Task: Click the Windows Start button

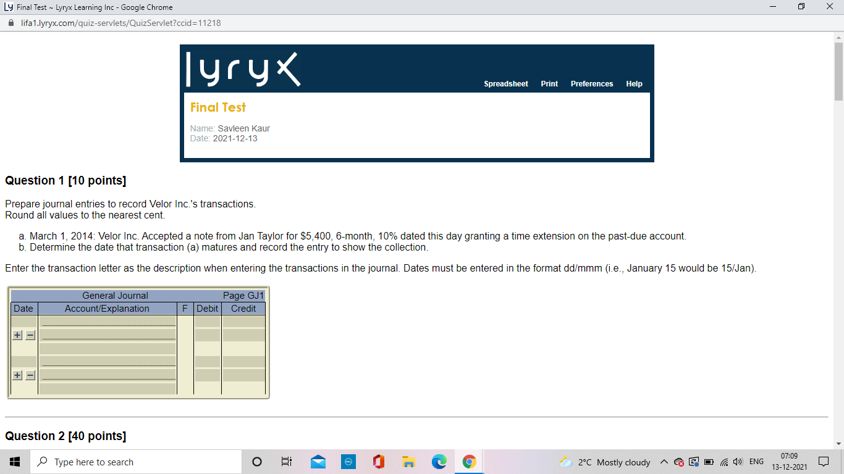Action: [14, 461]
